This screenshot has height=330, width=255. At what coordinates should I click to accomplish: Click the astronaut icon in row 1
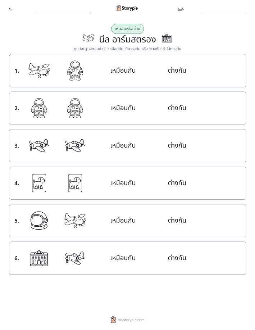point(75,71)
